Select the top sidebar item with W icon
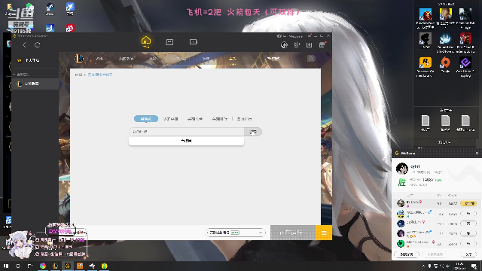482x271 pixels. tap(35, 60)
